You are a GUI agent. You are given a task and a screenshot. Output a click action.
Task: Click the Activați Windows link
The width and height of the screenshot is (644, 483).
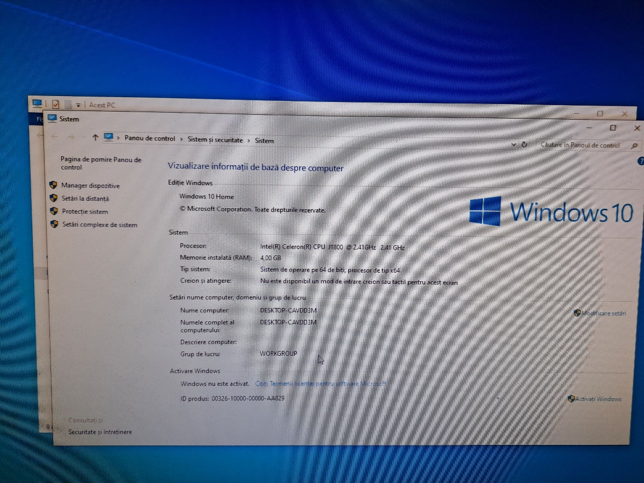pos(598,399)
